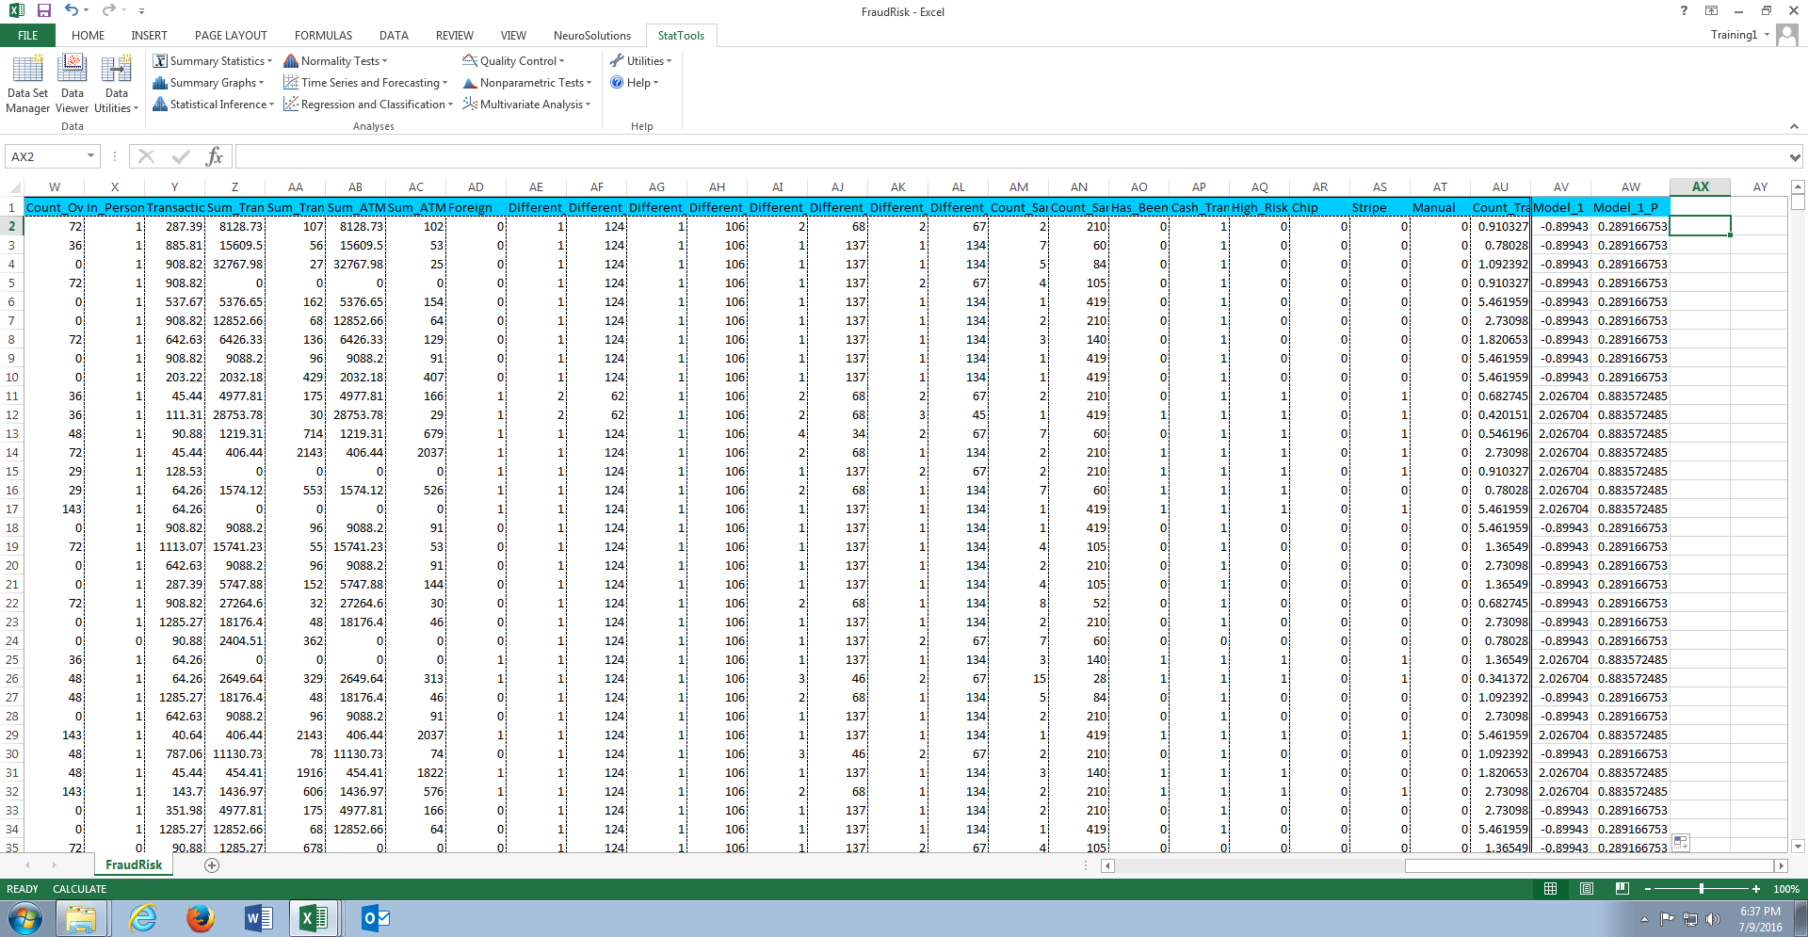This screenshot has height=937, width=1808.
Task: Click the Name Box showing AX2
Action: (45, 156)
